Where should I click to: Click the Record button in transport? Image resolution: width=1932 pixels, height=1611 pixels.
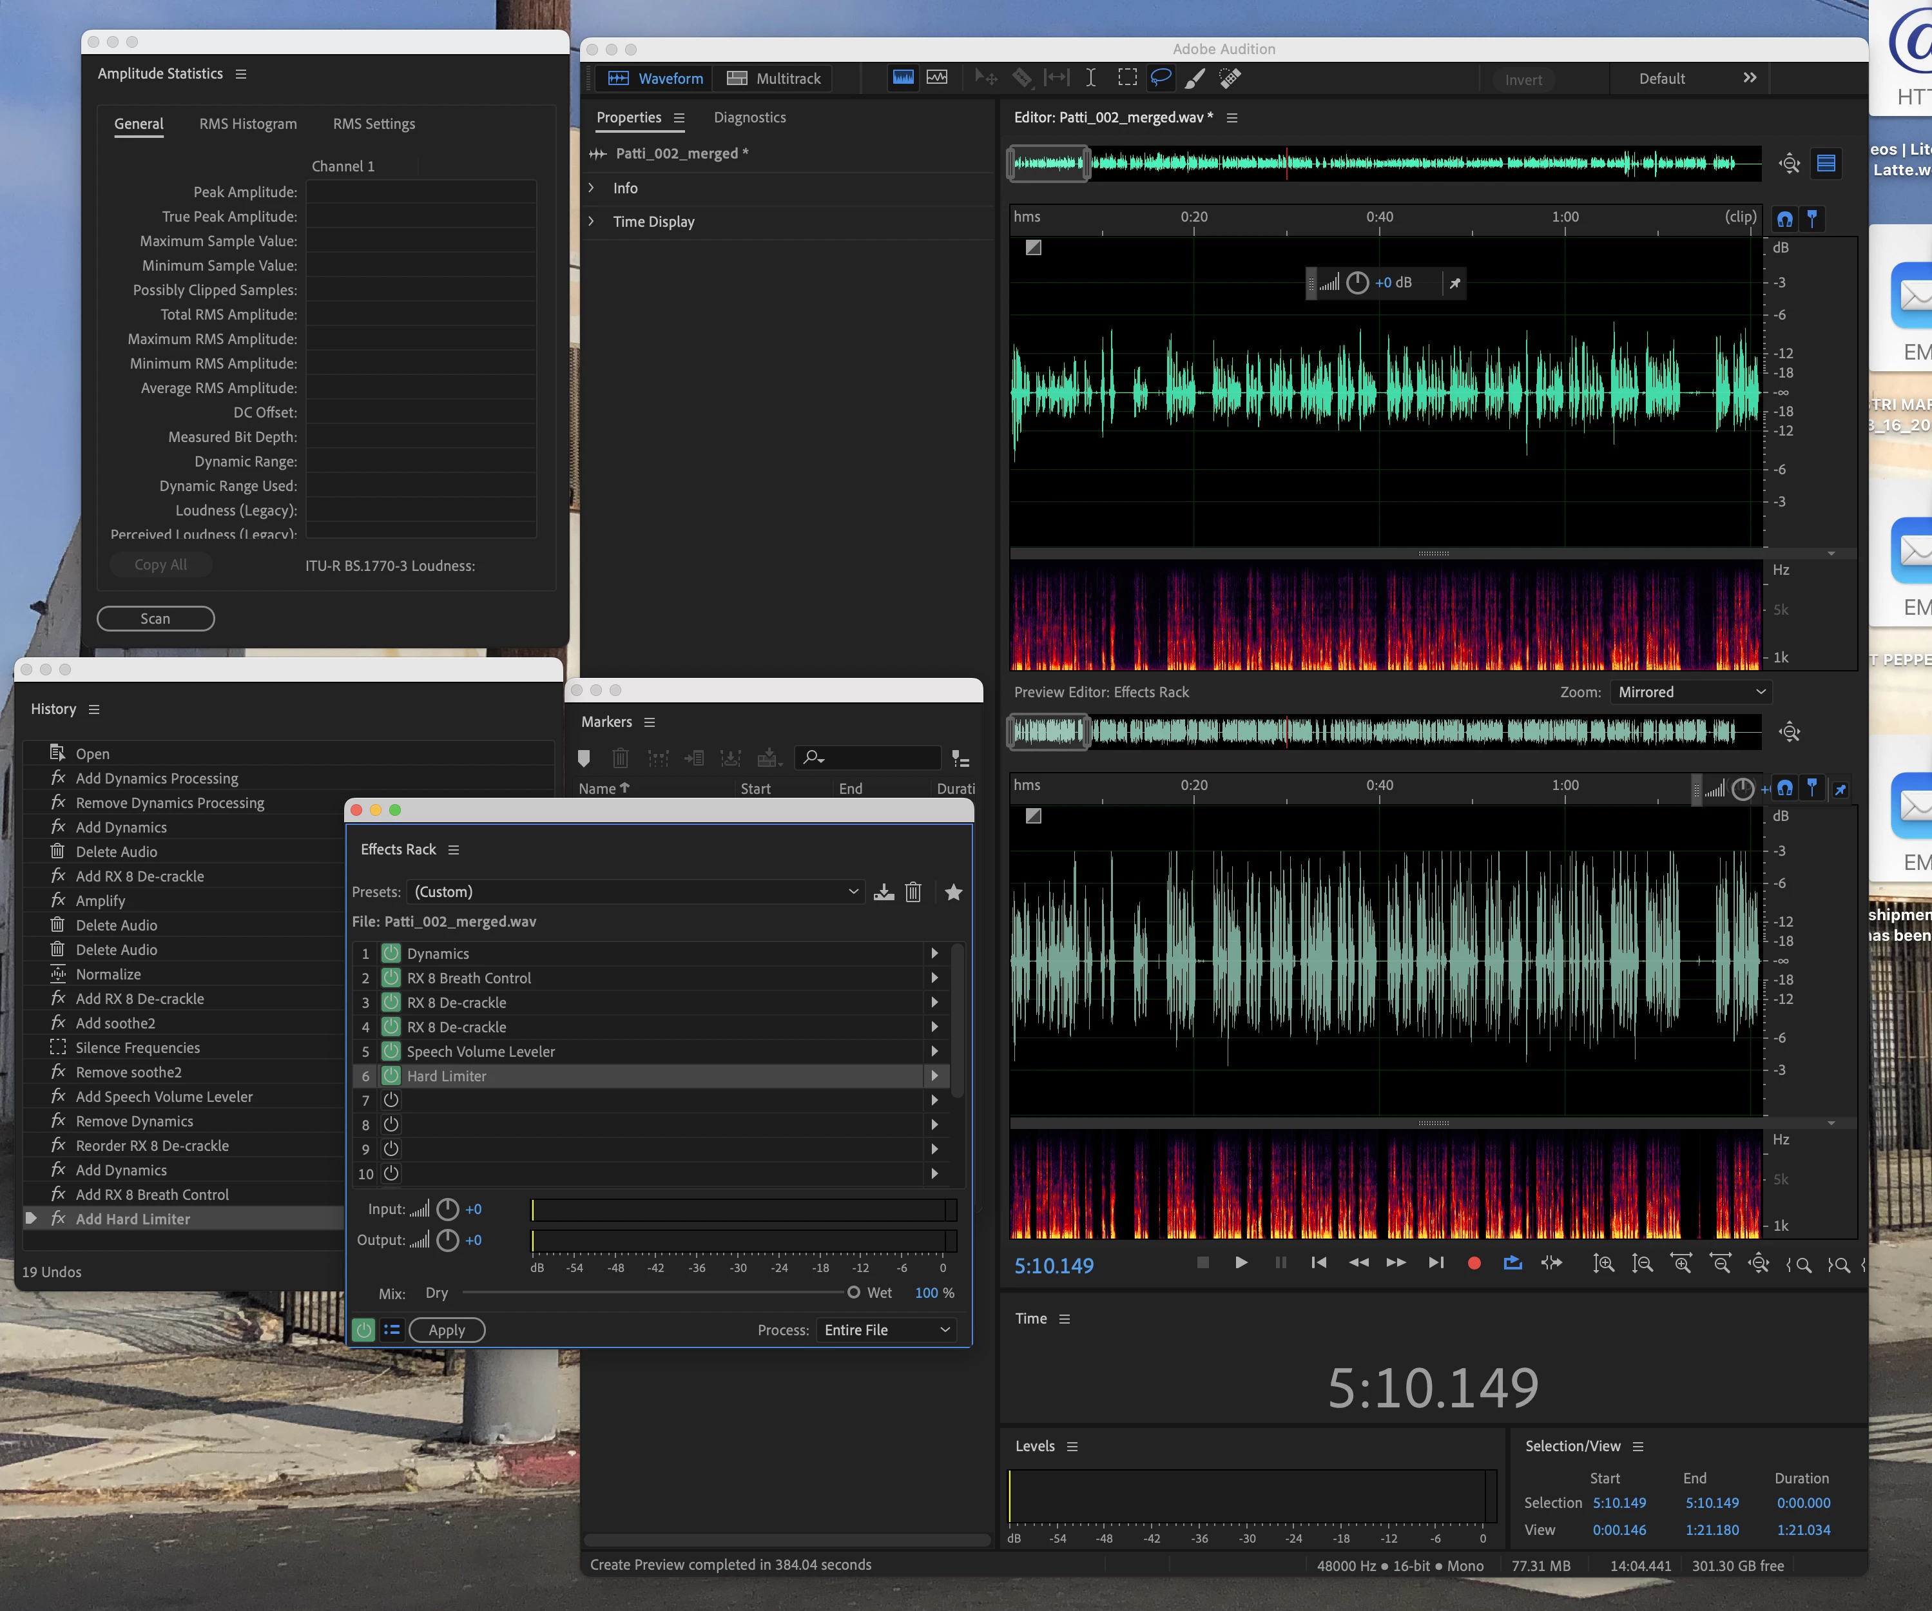(1474, 1263)
